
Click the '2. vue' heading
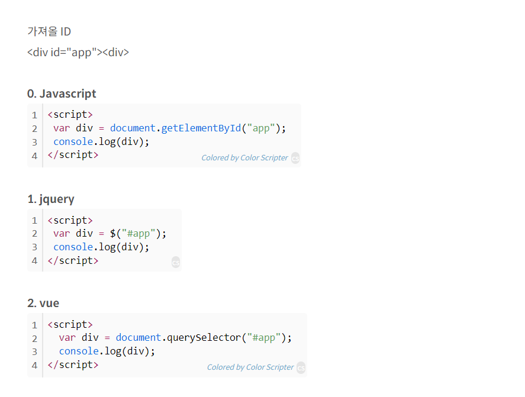click(x=43, y=303)
